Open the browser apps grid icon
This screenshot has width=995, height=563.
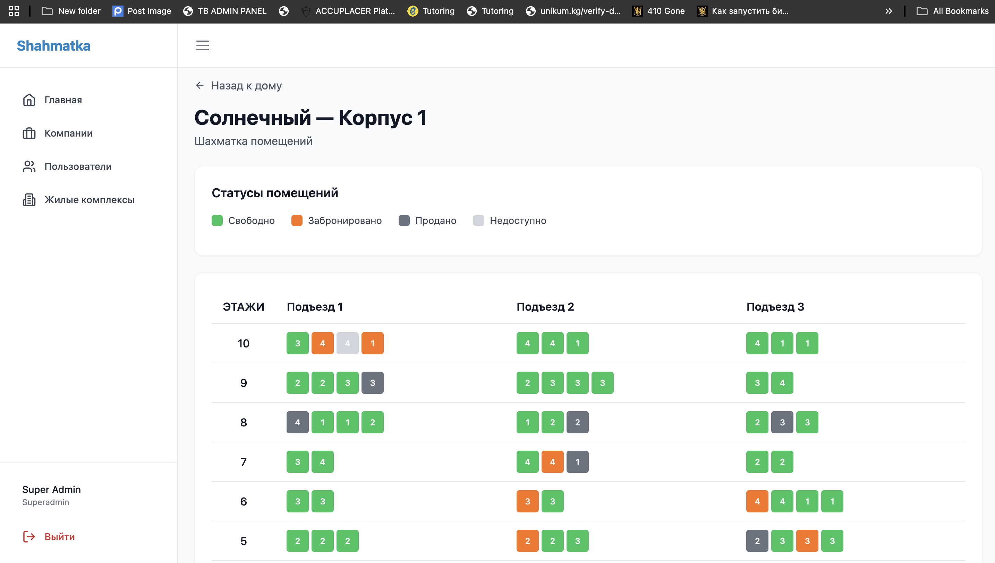coord(14,11)
